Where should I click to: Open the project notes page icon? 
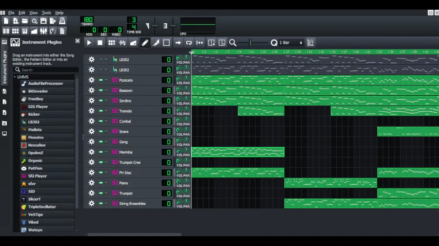pyautogui.click(x=62, y=31)
